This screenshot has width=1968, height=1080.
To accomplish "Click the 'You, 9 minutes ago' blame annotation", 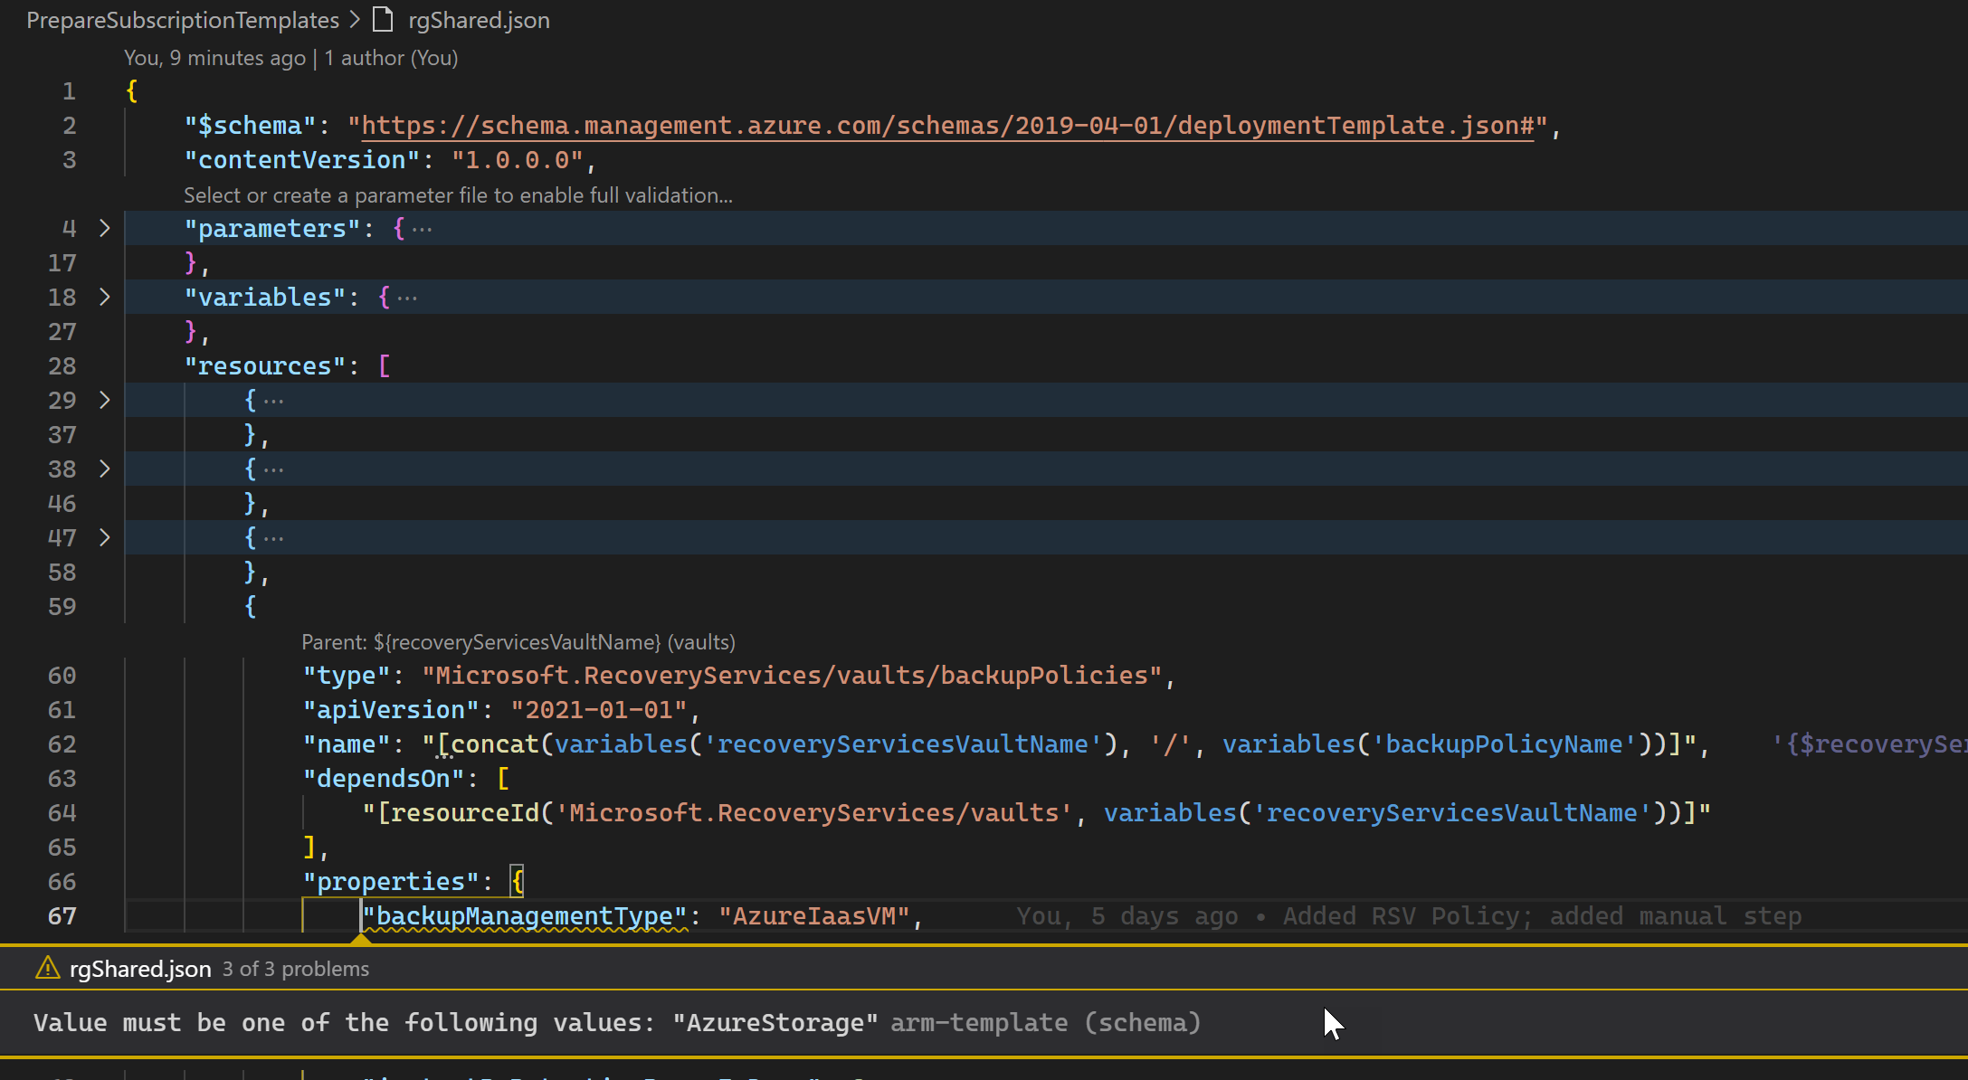I will pos(214,57).
